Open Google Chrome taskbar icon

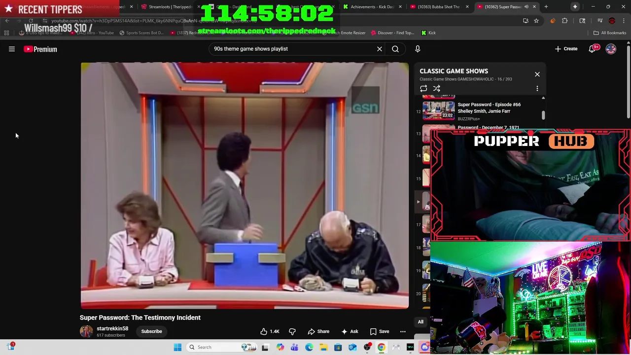[x=381, y=347]
